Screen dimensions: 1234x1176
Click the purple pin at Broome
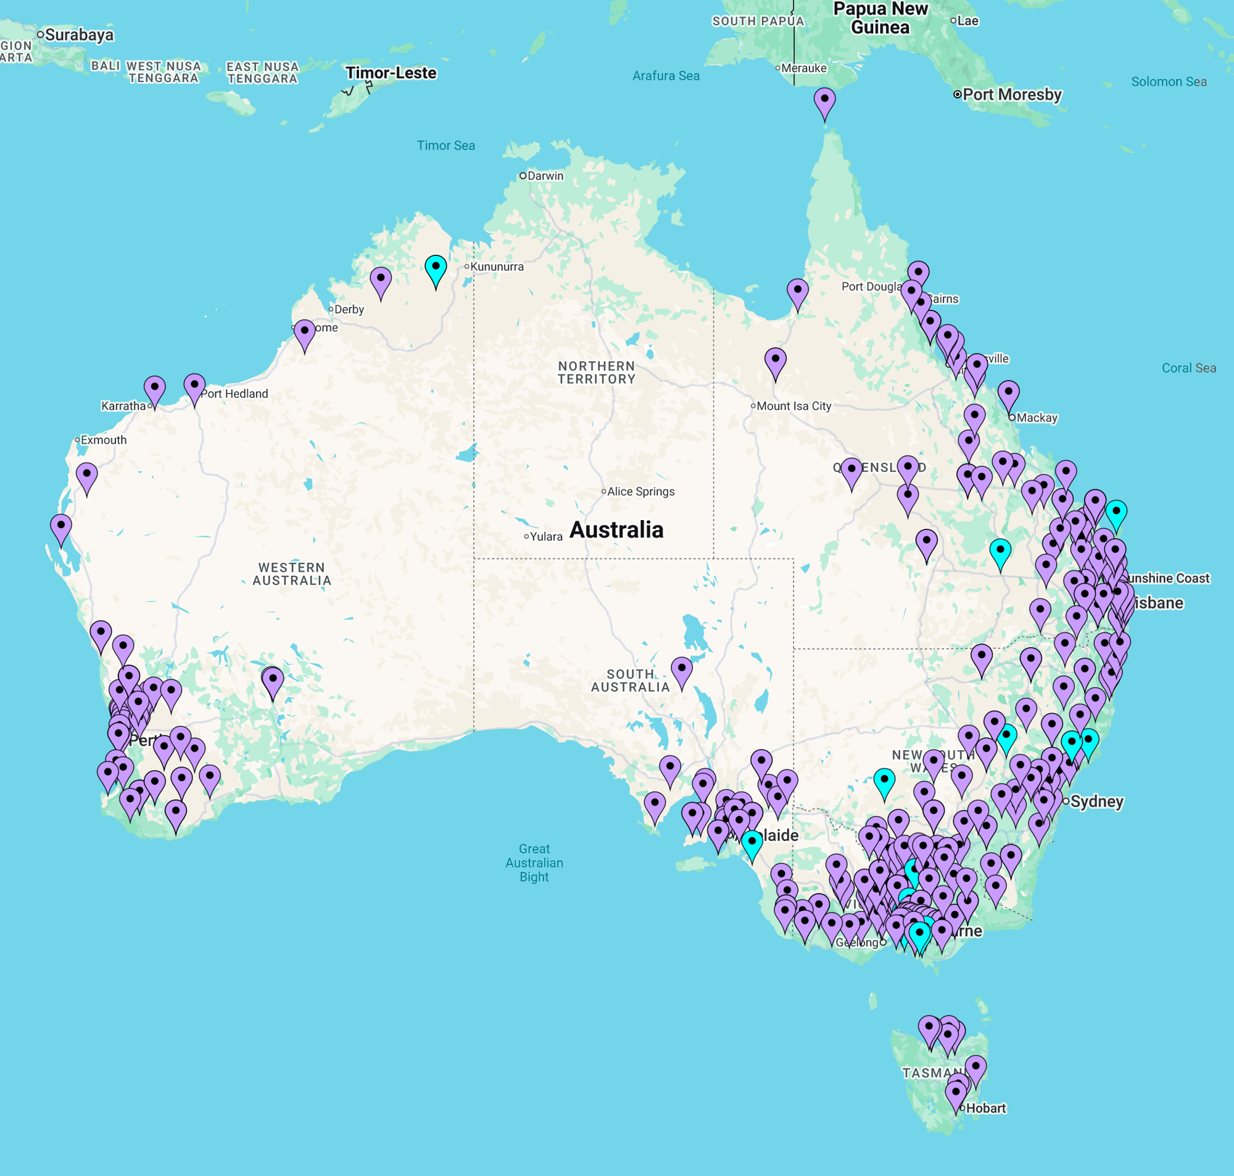(x=305, y=337)
